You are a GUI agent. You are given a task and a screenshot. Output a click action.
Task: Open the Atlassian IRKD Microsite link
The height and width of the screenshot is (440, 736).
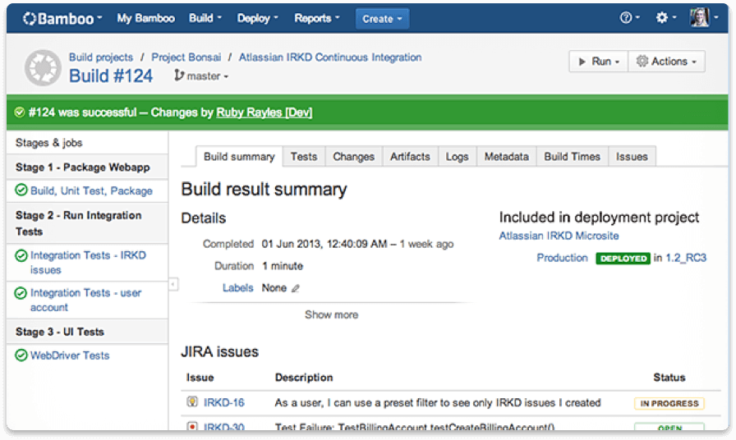point(559,236)
